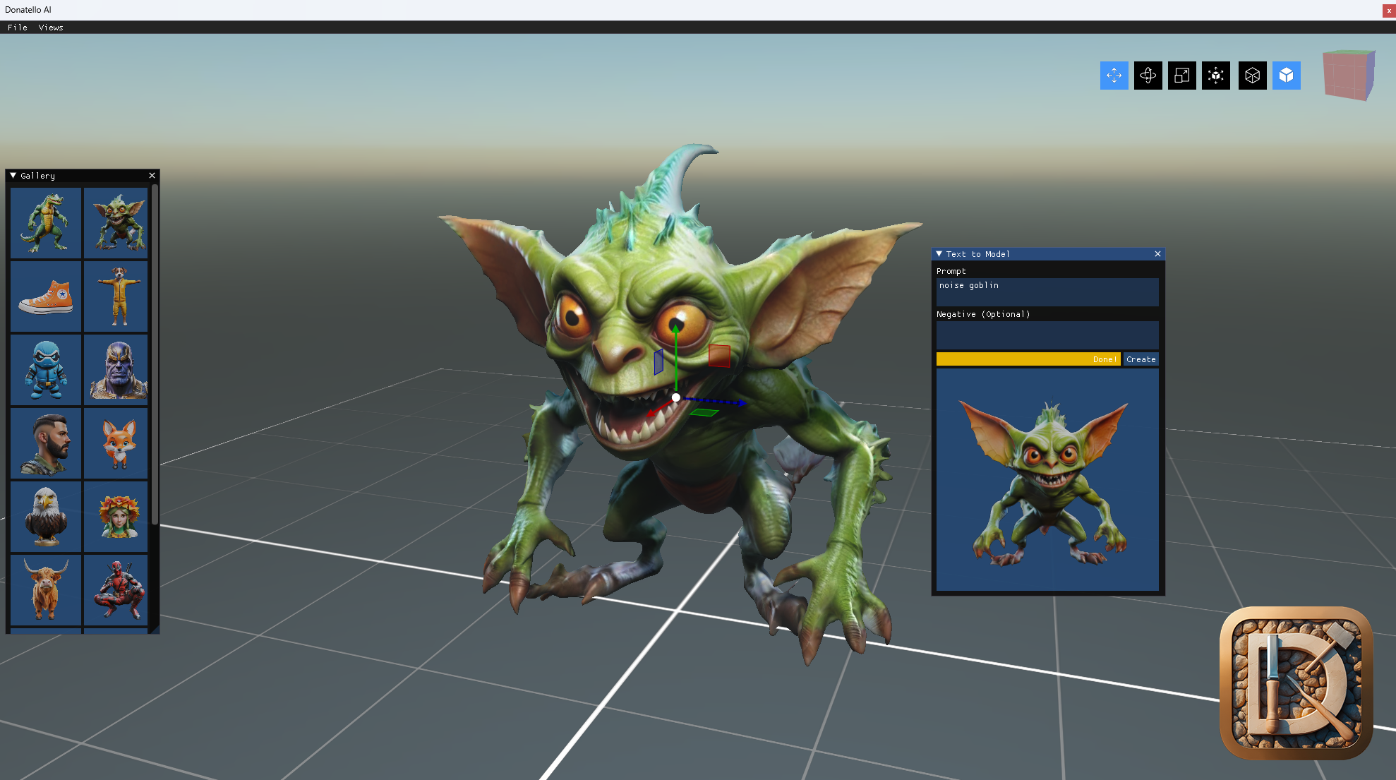Close the Text to Model panel
Image resolution: width=1396 pixels, height=780 pixels.
coord(1157,254)
